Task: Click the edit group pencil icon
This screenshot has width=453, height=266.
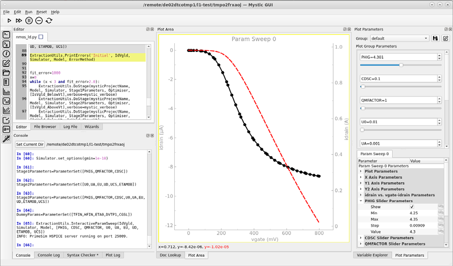Action: 446,38
